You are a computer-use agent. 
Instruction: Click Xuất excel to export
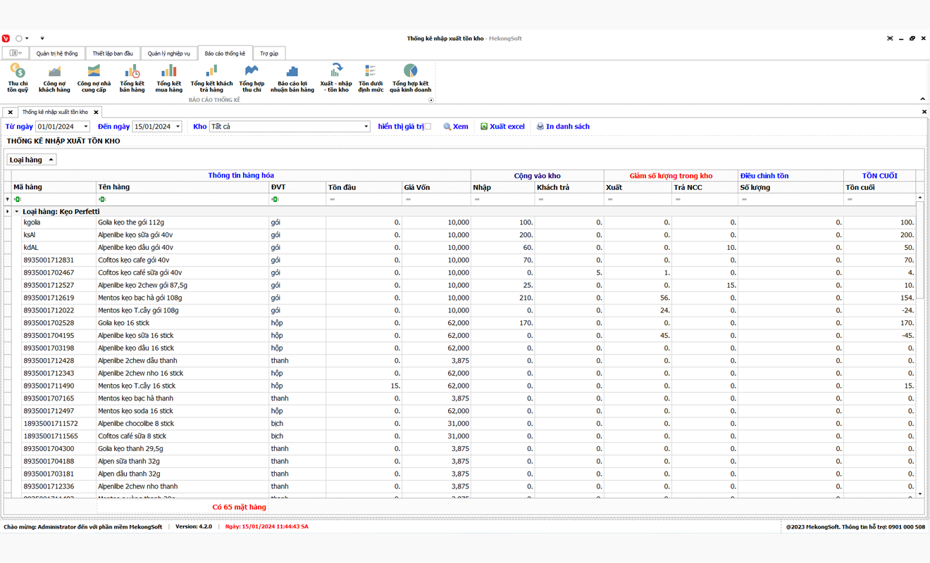tap(502, 127)
